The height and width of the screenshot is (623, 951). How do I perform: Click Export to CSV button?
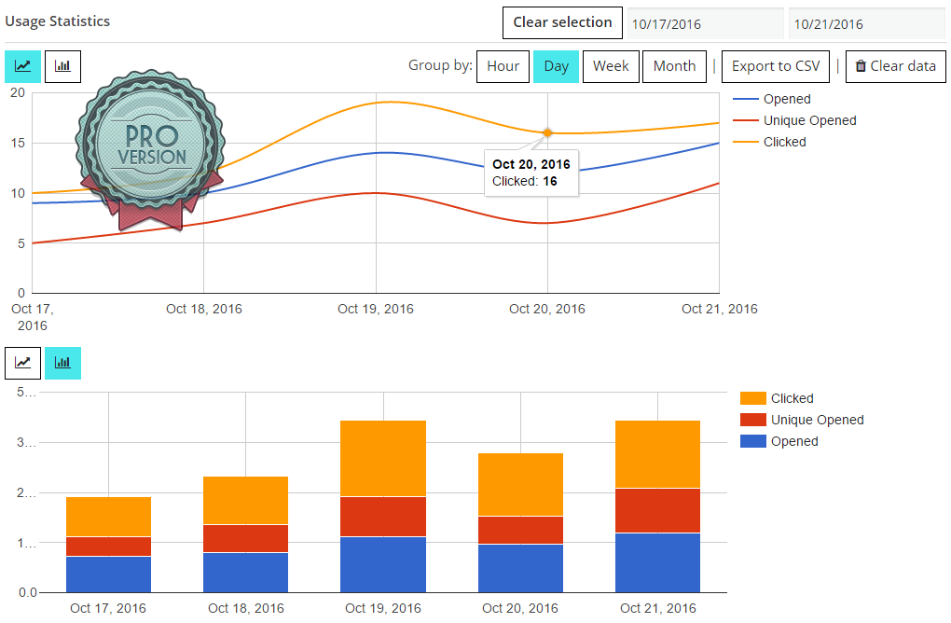(776, 66)
